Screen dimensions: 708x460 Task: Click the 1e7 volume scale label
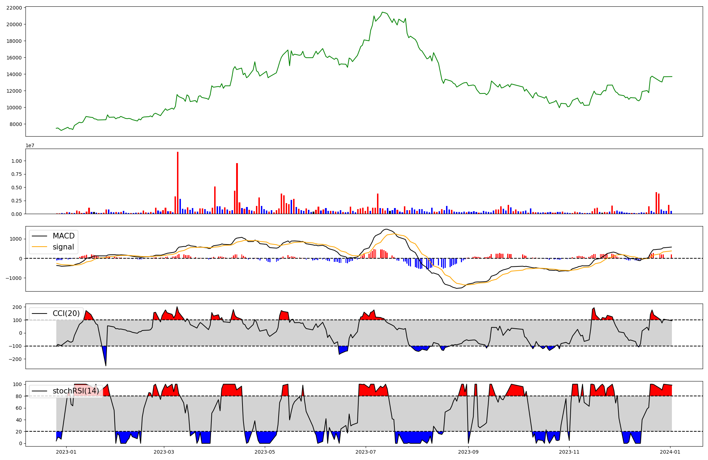click(30, 145)
